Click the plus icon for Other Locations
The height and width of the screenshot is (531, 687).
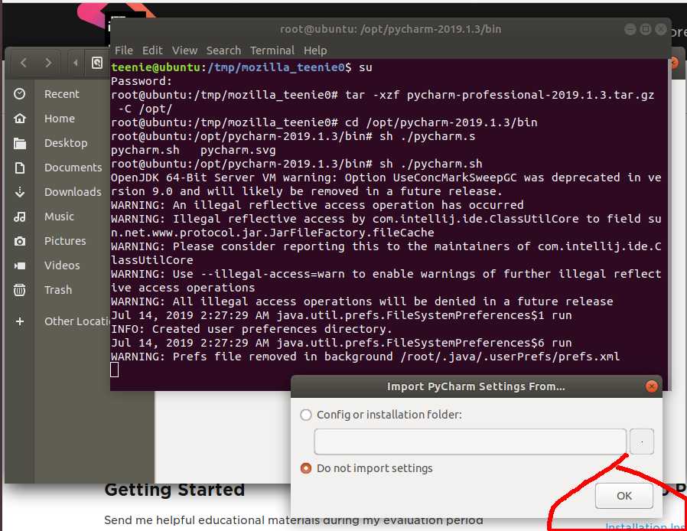tap(20, 321)
